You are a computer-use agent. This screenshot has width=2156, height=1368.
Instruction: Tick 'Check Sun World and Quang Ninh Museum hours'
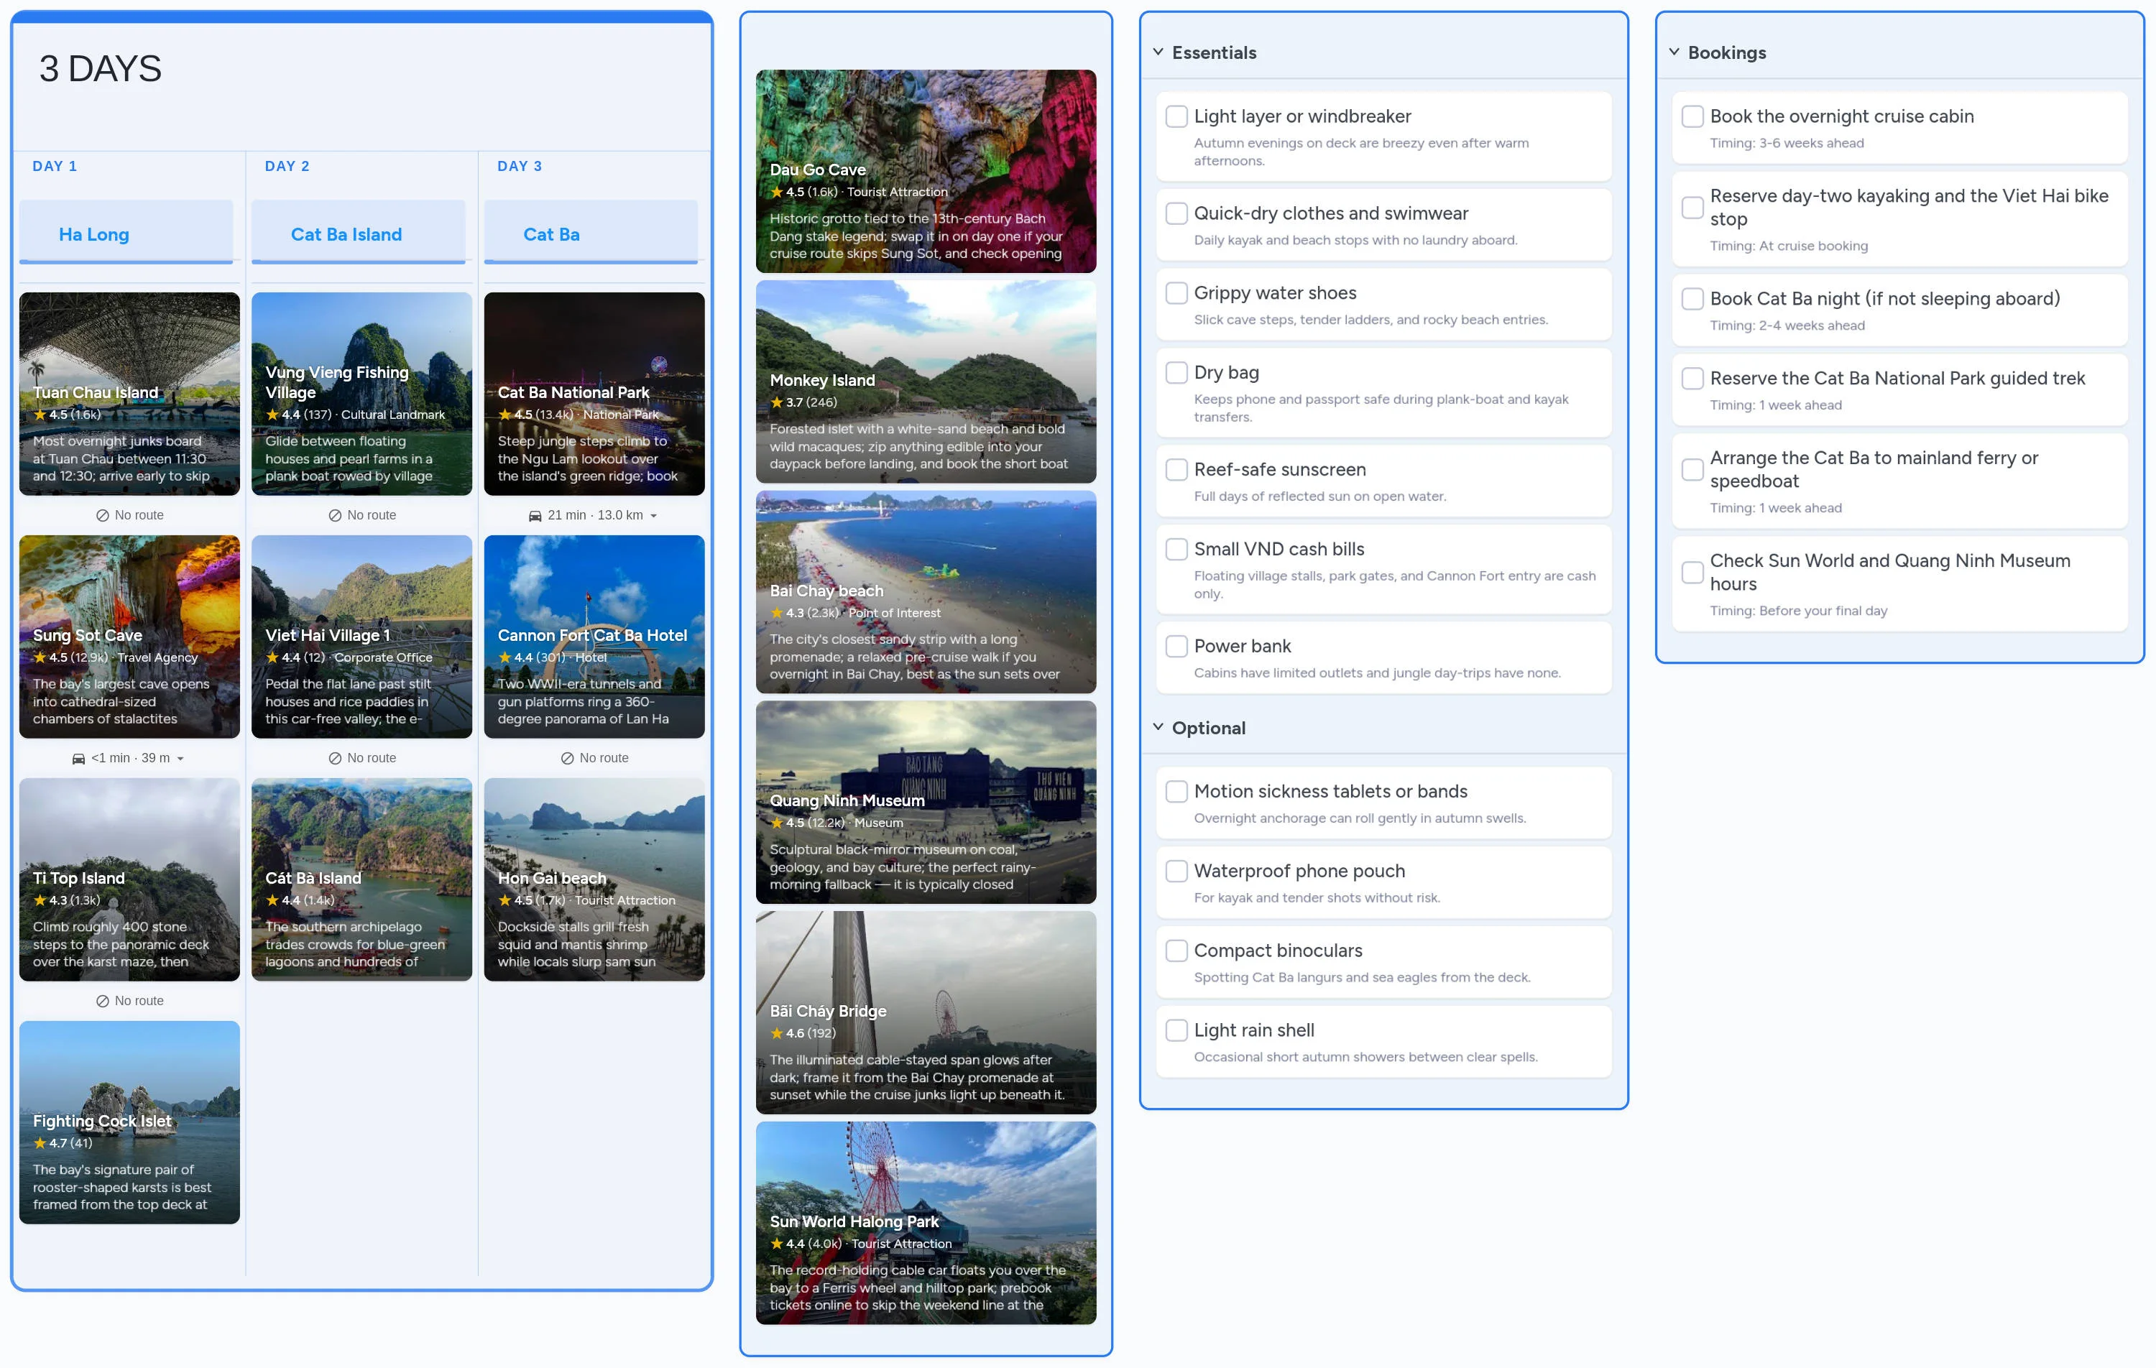click(x=1692, y=572)
